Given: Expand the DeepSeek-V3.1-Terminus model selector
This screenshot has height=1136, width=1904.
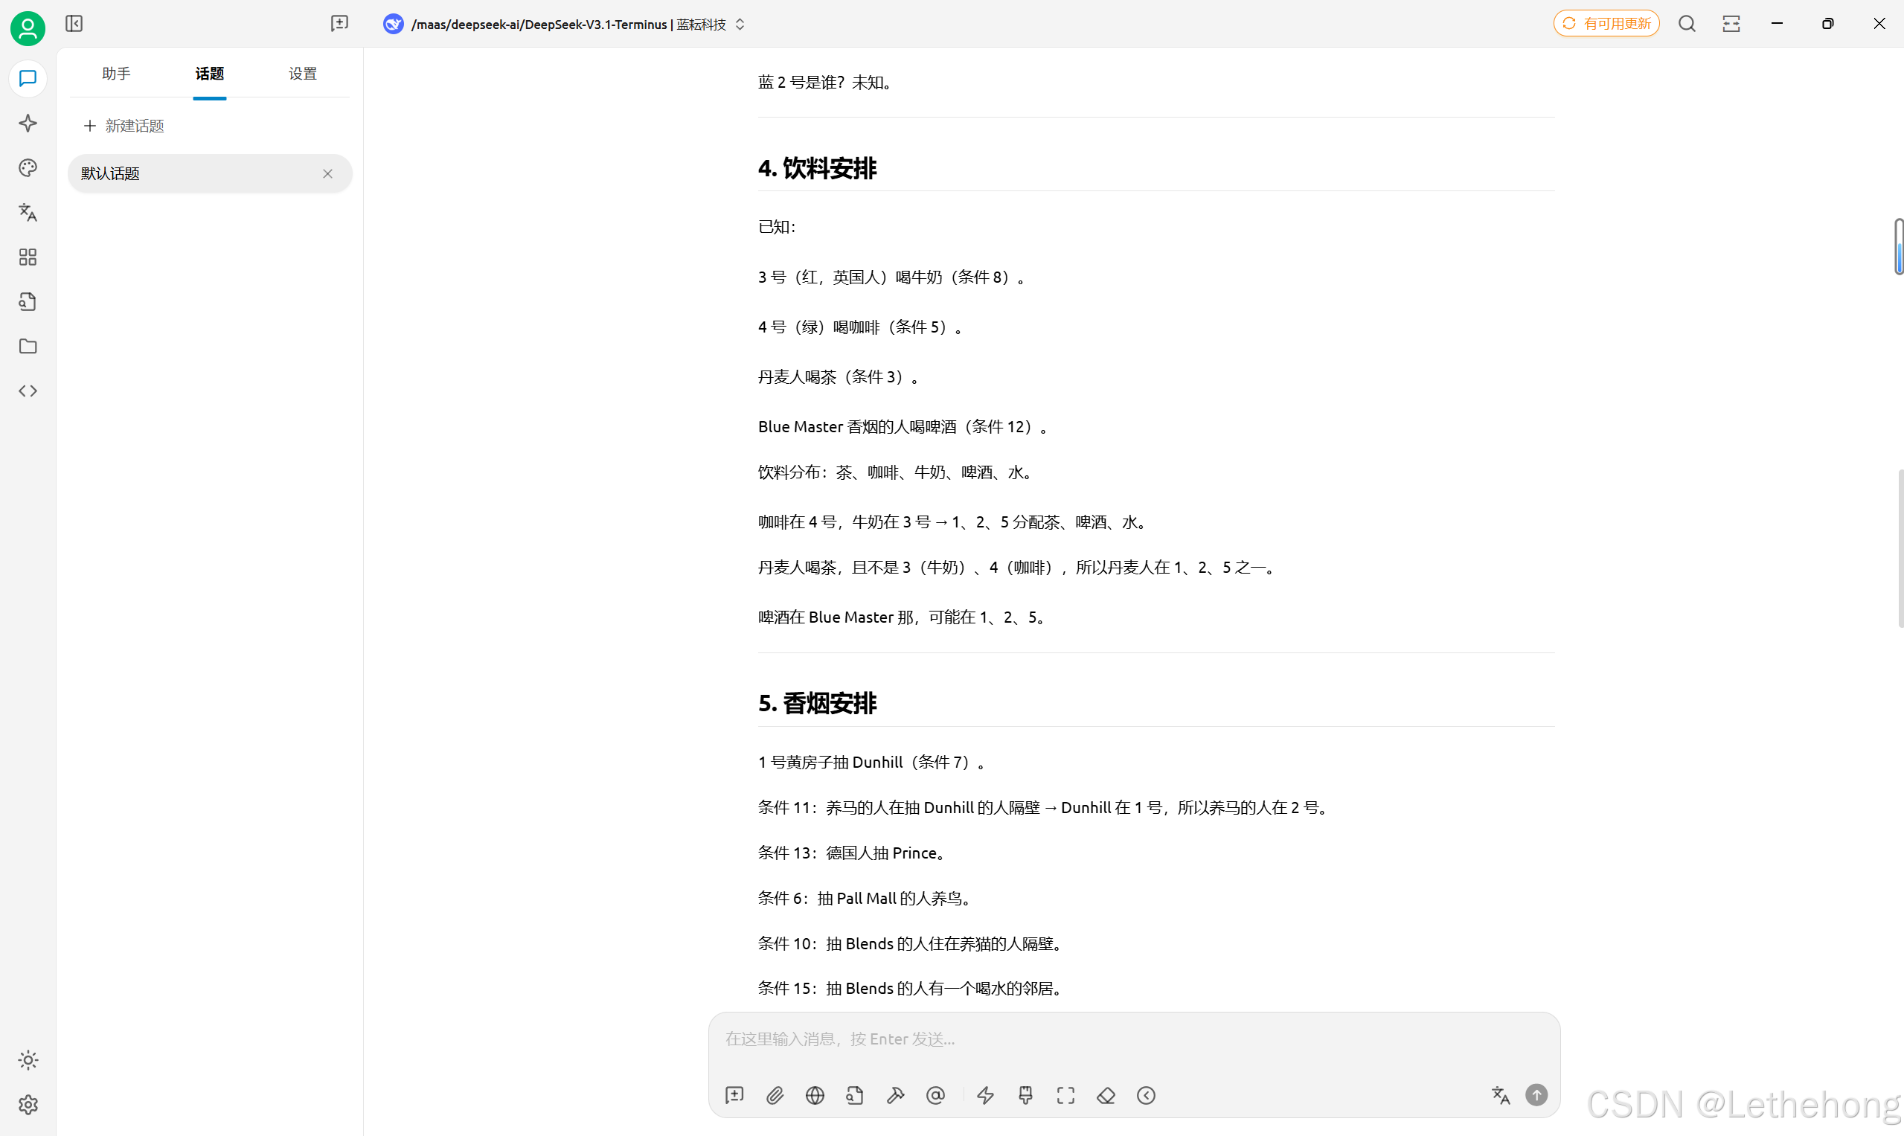Looking at the screenshot, I should pyautogui.click(x=564, y=25).
